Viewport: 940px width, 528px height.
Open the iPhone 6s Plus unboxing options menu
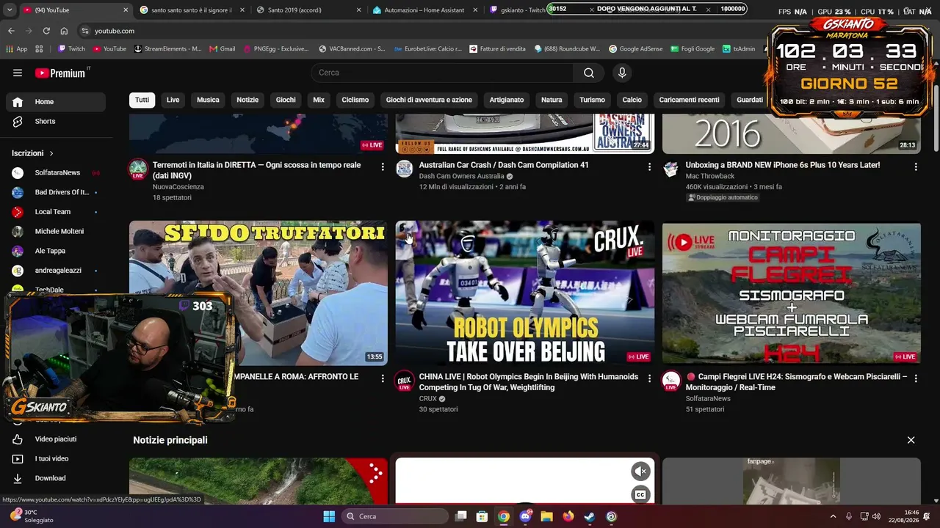click(916, 167)
